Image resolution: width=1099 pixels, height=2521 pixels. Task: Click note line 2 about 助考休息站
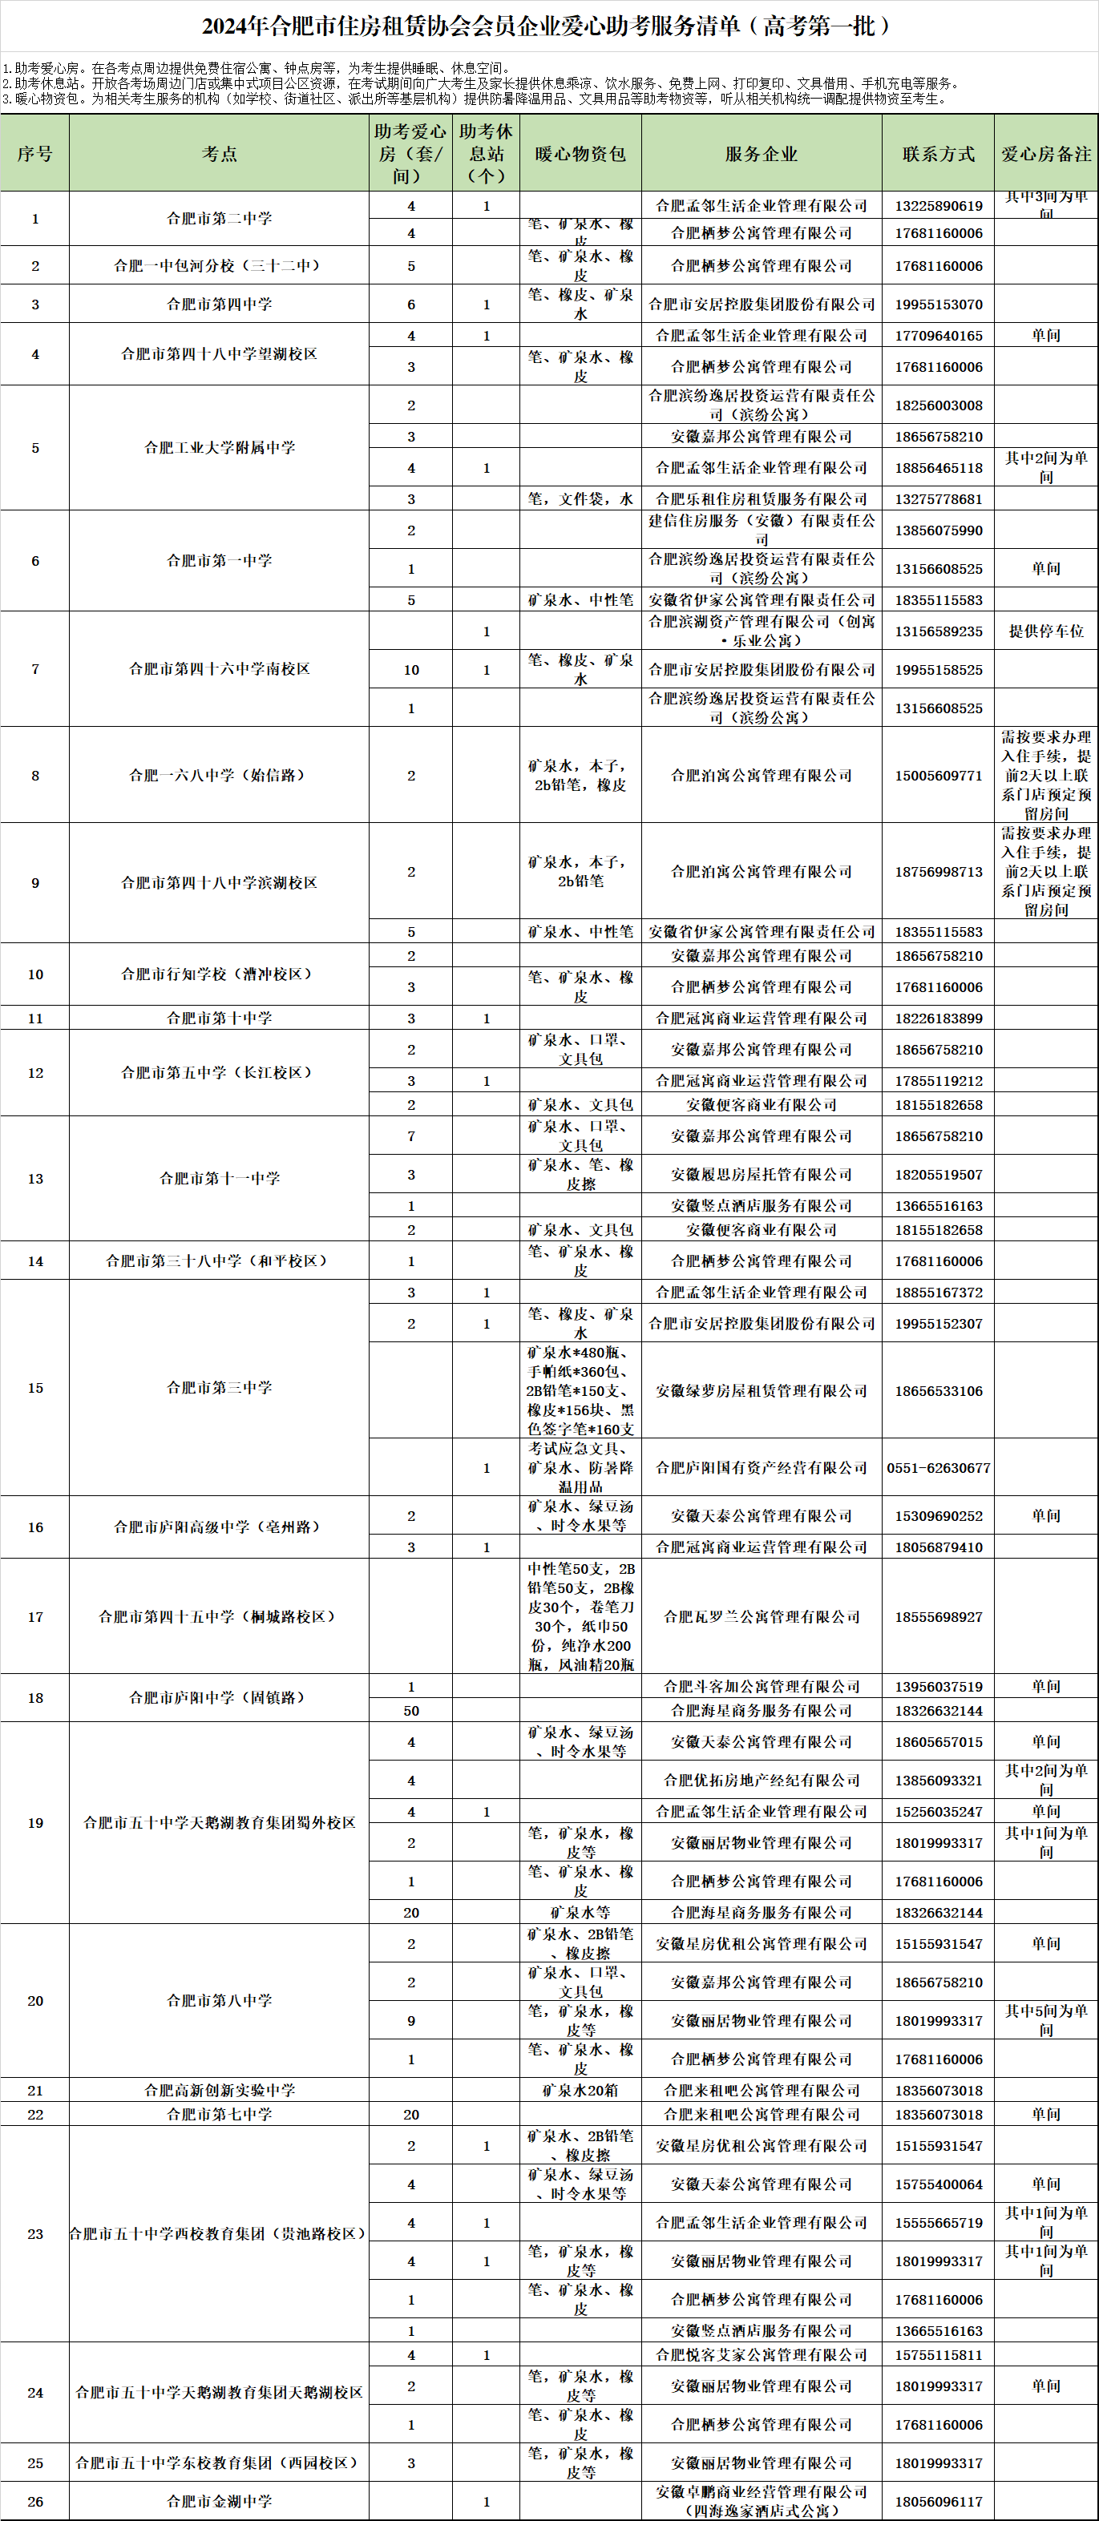[483, 84]
